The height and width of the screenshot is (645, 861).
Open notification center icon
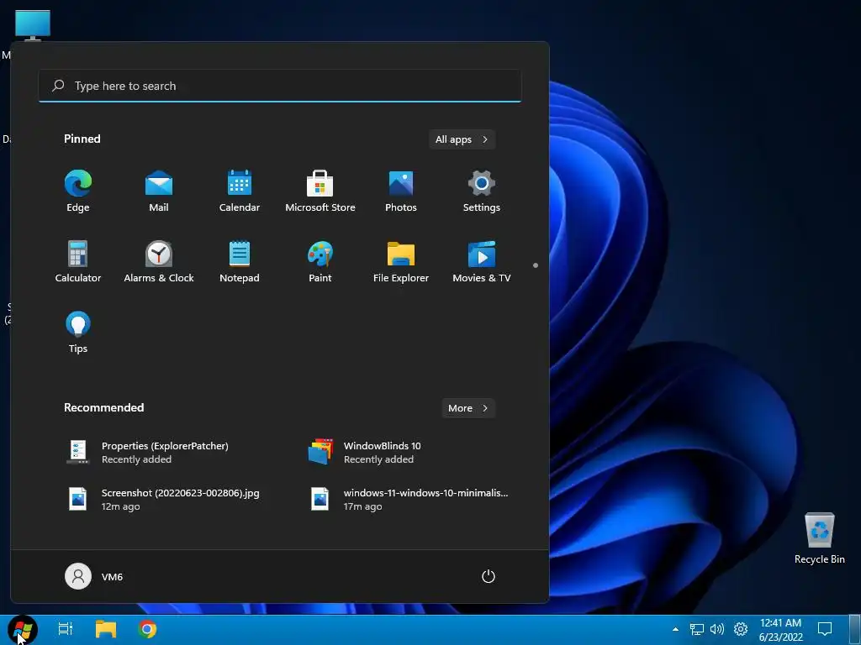[825, 630]
